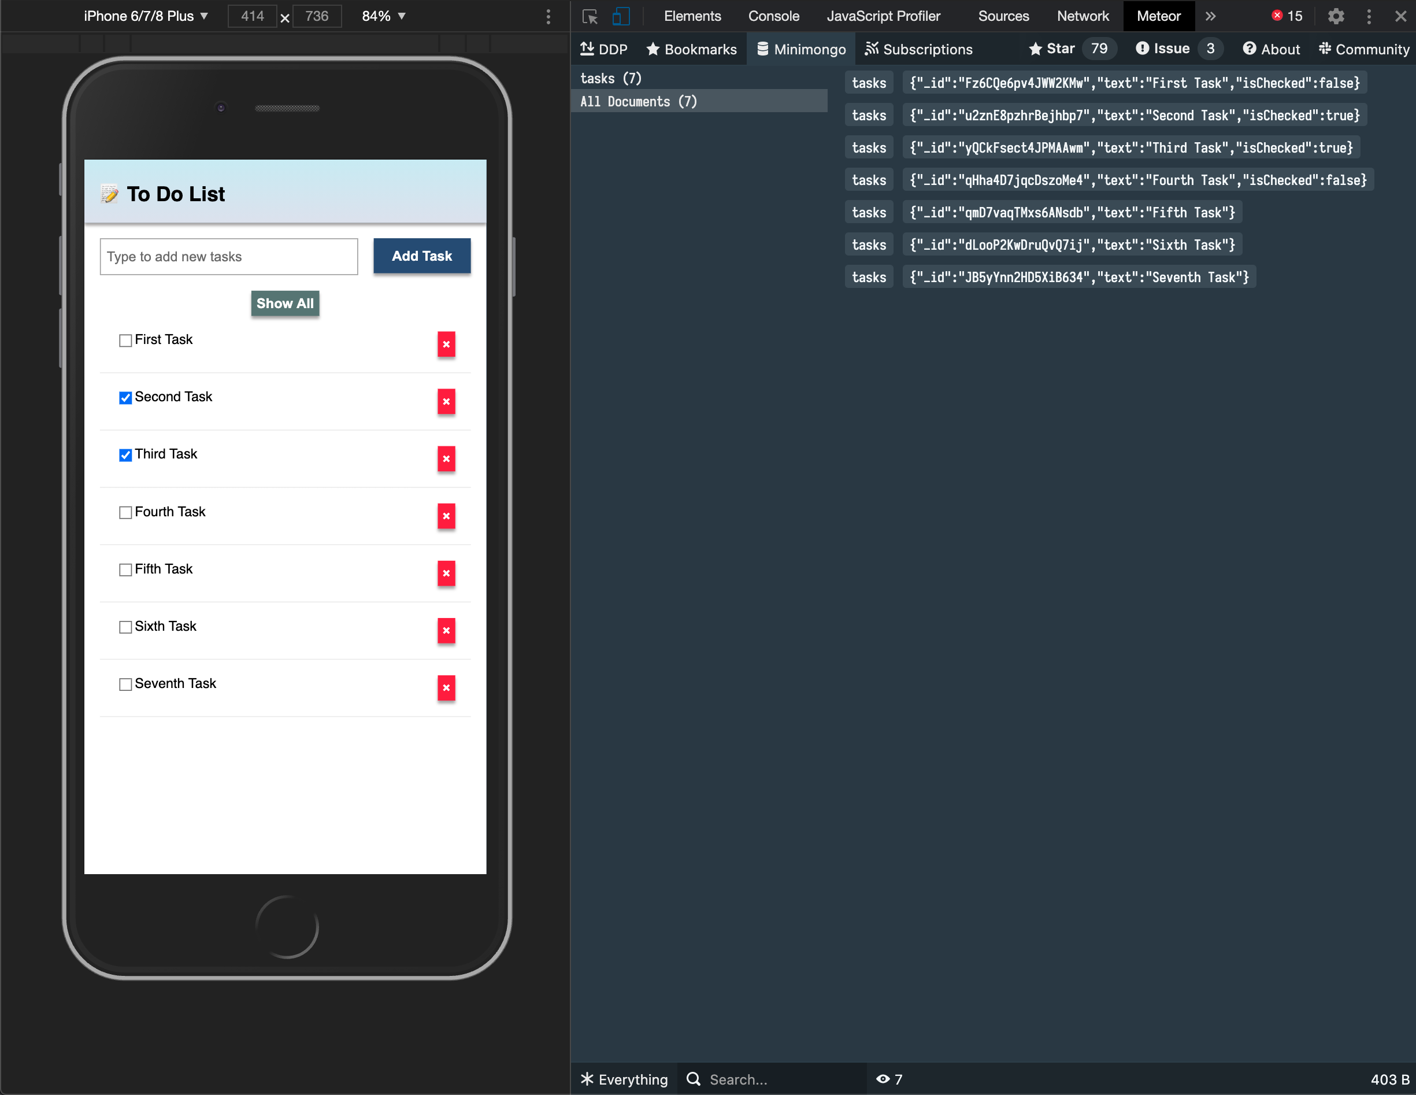The width and height of the screenshot is (1416, 1095).
Task: Delete Seventh Task with red X
Action: tap(446, 687)
